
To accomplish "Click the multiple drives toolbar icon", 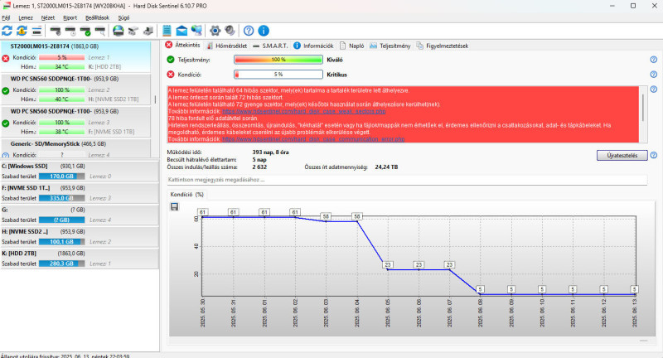I will click(133, 31).
